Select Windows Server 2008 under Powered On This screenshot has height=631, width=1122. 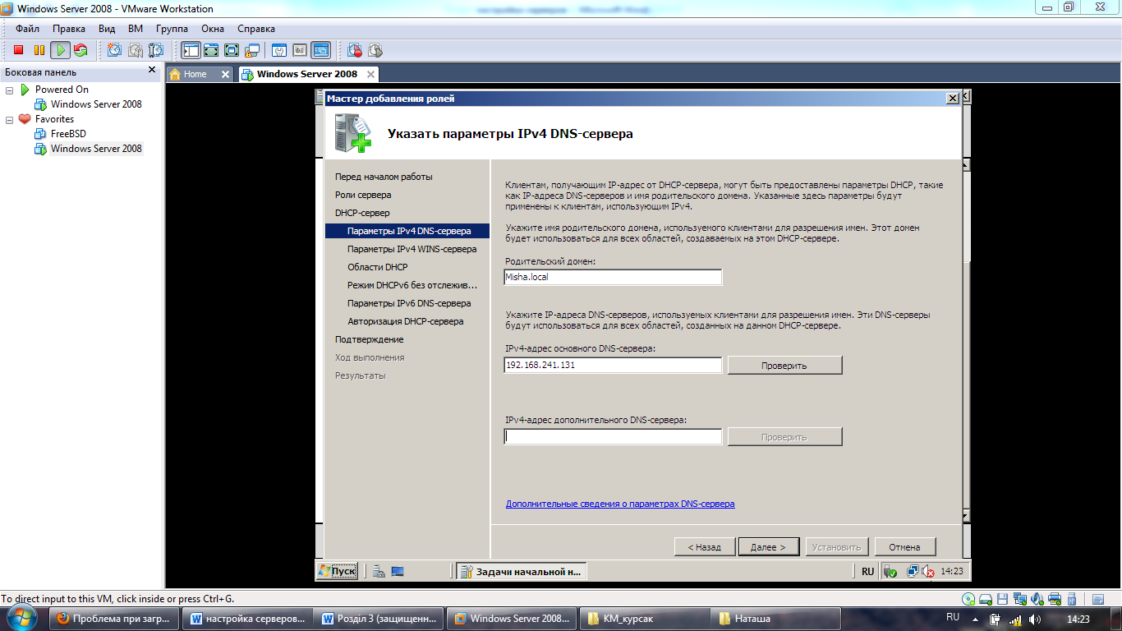(96, 104)
